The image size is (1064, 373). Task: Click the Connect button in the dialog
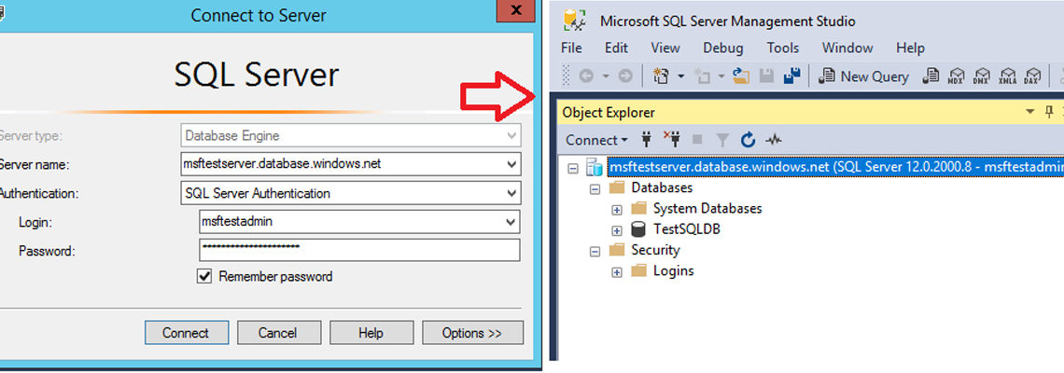[x=185, y=333]
